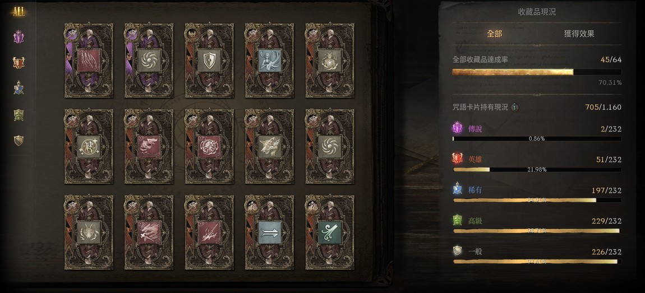This screenshot has width=645, height=293.
Task: Select the double arrow blue card
Action: (x=269, y=232)
